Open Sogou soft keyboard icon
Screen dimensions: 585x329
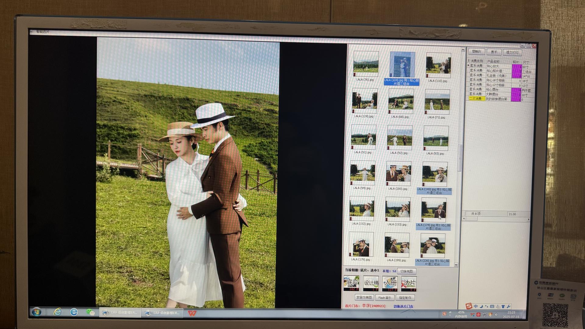coord(492,306)
